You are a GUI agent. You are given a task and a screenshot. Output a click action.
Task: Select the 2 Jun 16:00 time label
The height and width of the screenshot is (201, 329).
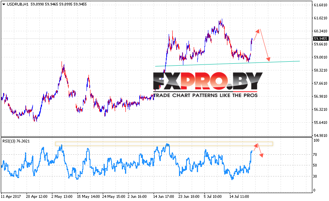137,197
